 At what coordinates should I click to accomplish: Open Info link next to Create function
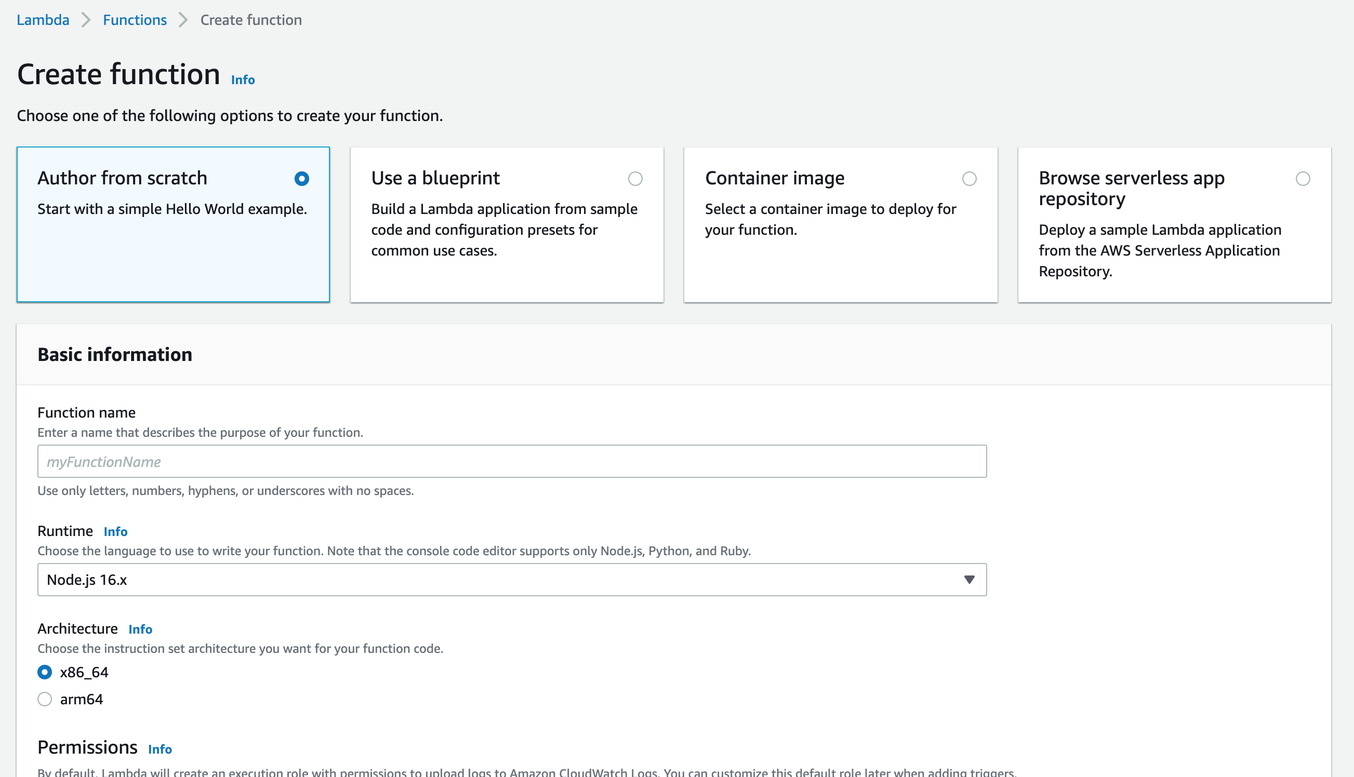pyautogui.click(x=243, y=79)
